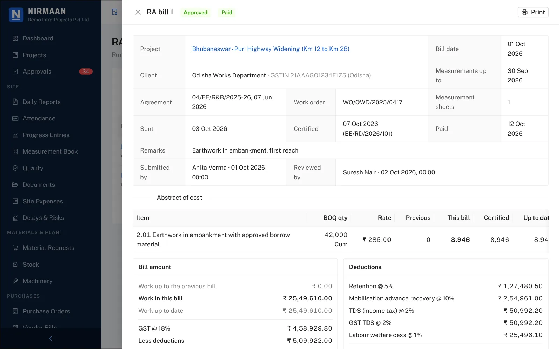The height and width of the screenshot is (349, 559).
Task: Click the Measurement Book icon
Action: [x=15, y=151]
